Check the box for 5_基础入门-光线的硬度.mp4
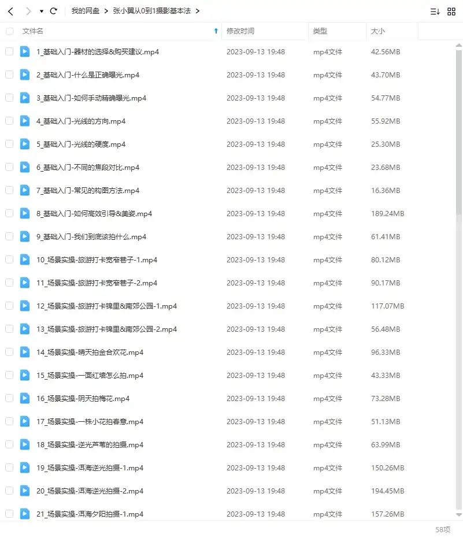Image resolution: width=463 pixels, height=538 pixels. (9, 144)
